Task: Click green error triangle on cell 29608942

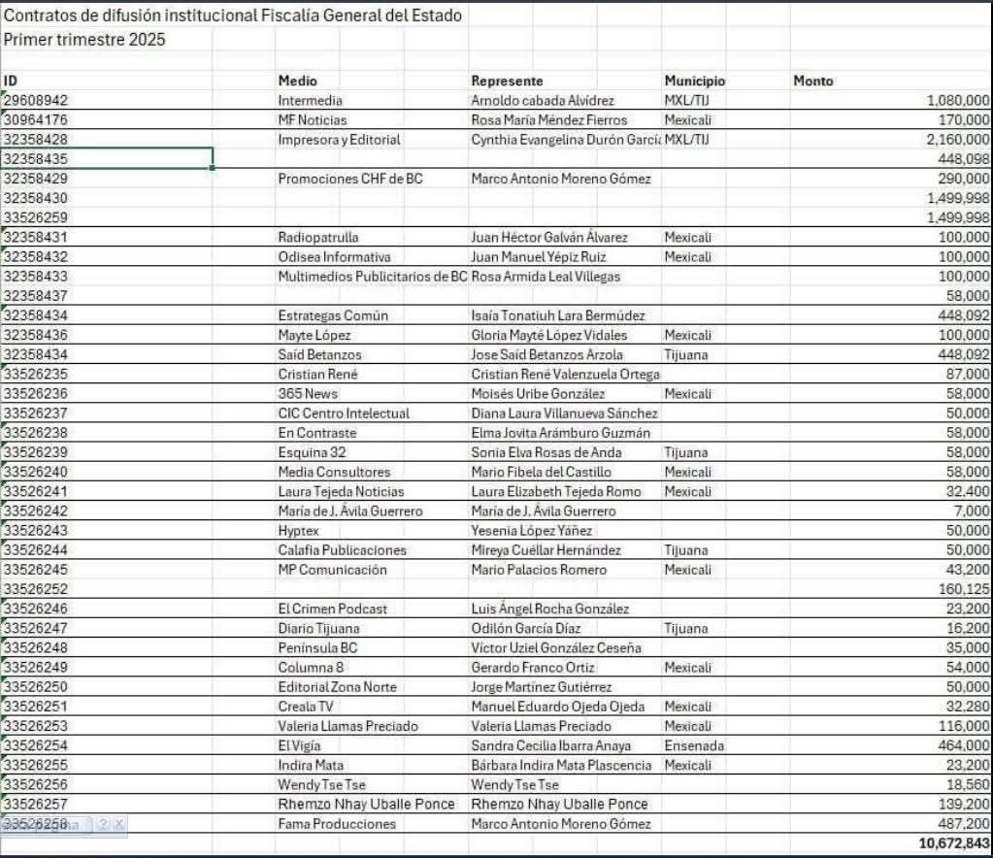Action: (4, 93)
